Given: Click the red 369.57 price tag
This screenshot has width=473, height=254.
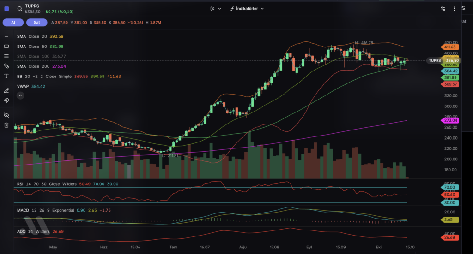Looking at the screenshot, I should (x=450, y=84).
